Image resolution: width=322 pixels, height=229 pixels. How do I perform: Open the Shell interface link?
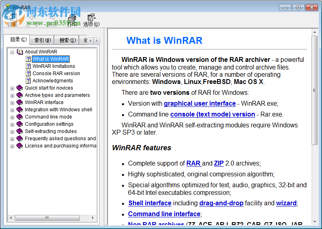point(150,203)
